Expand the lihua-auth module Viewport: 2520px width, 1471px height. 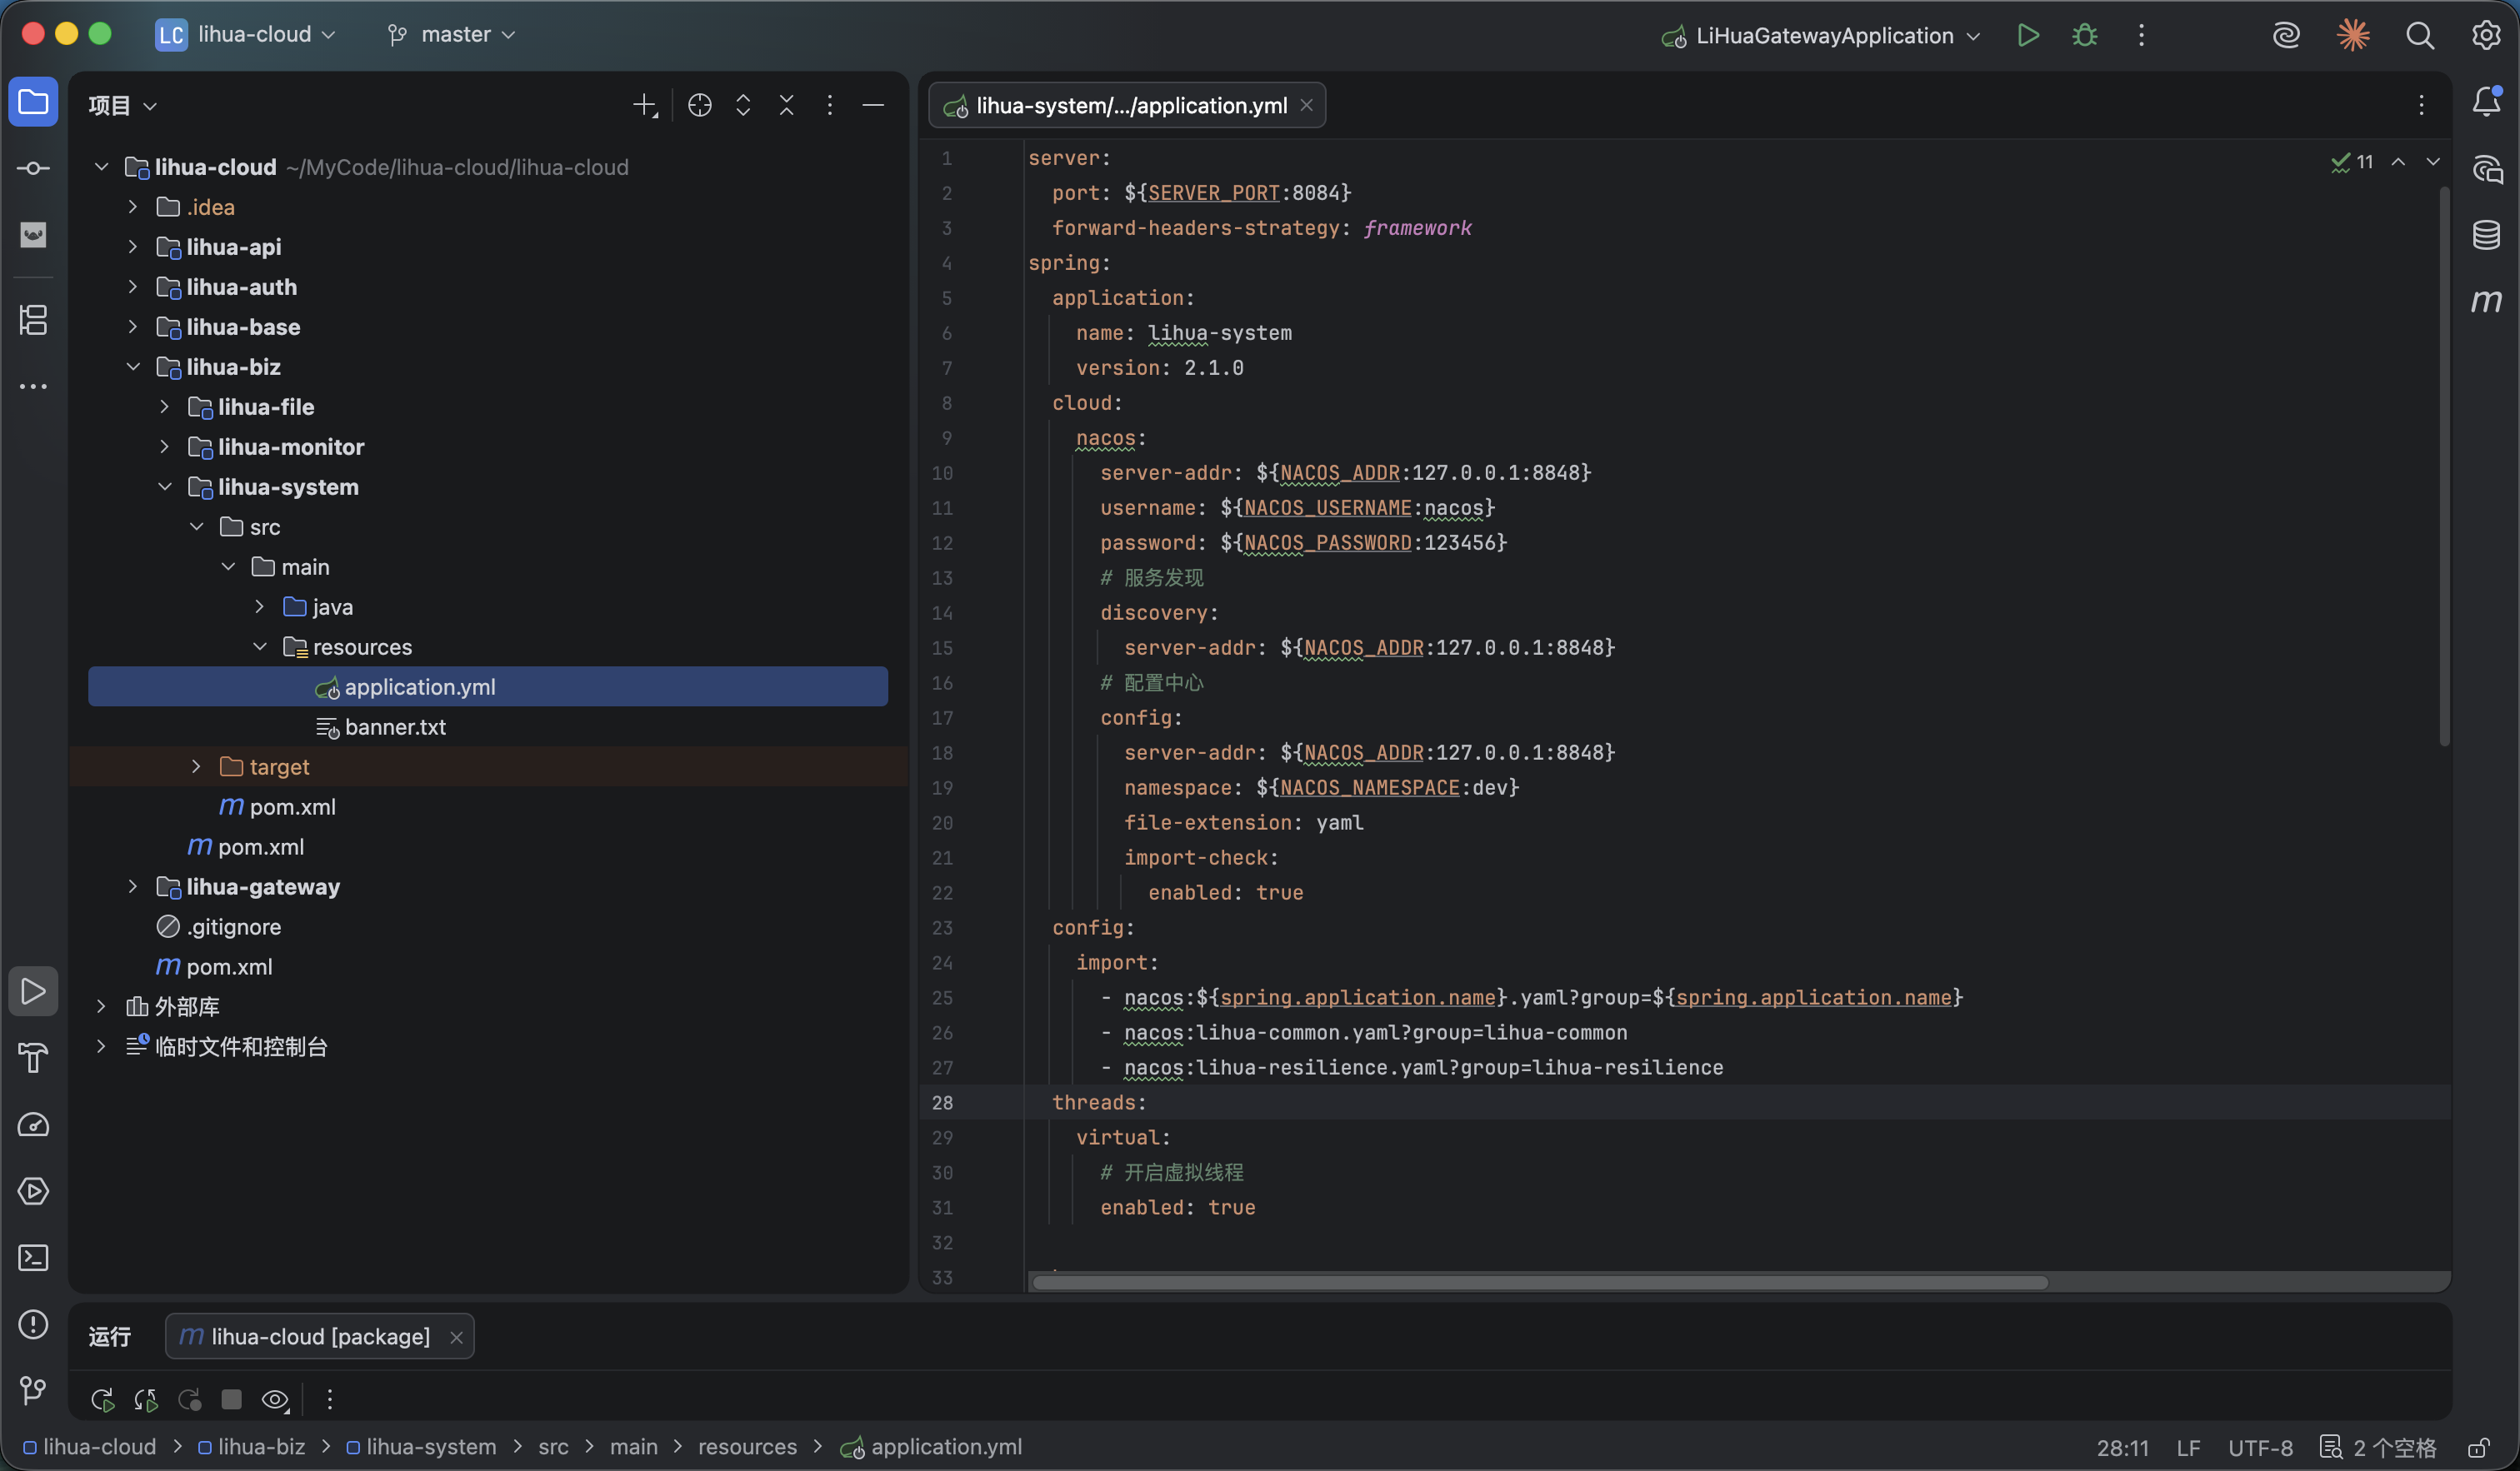133,287
